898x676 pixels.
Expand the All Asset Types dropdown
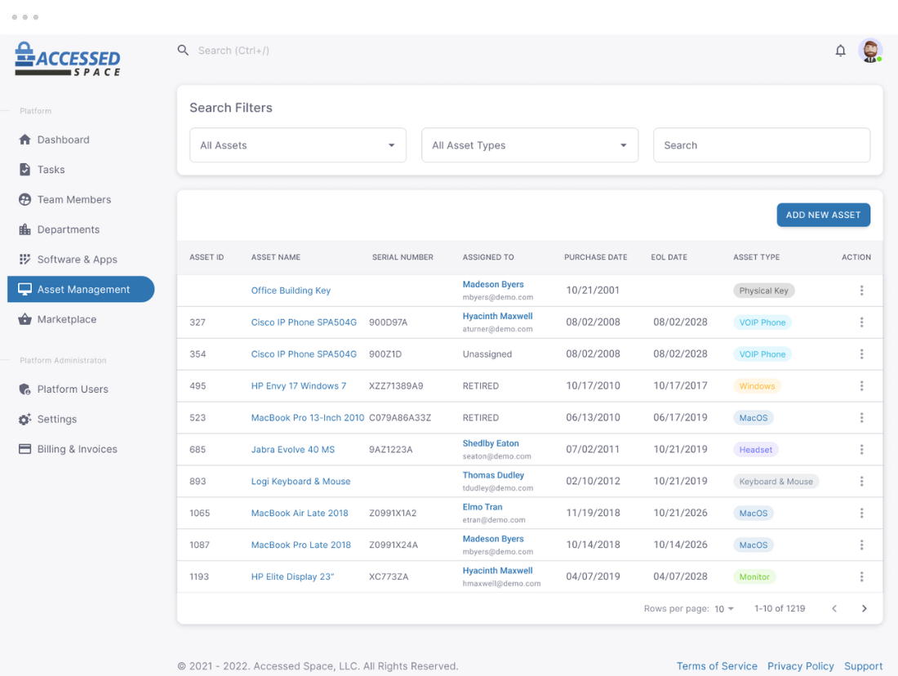coord(530,145)
